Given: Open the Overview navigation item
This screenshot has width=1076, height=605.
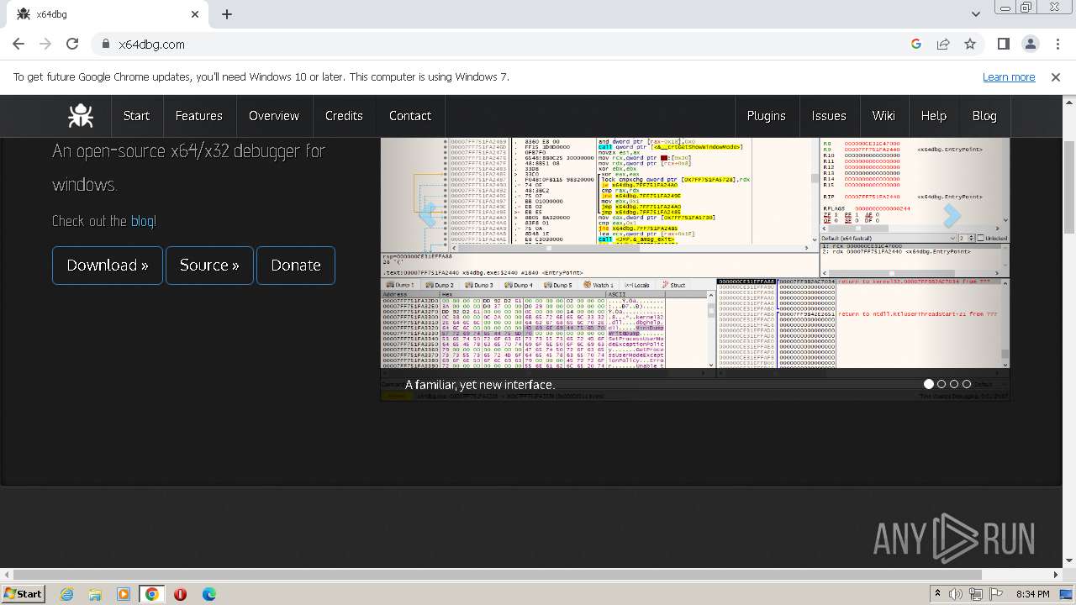Looking at the screenshot, I should [274, 116].
